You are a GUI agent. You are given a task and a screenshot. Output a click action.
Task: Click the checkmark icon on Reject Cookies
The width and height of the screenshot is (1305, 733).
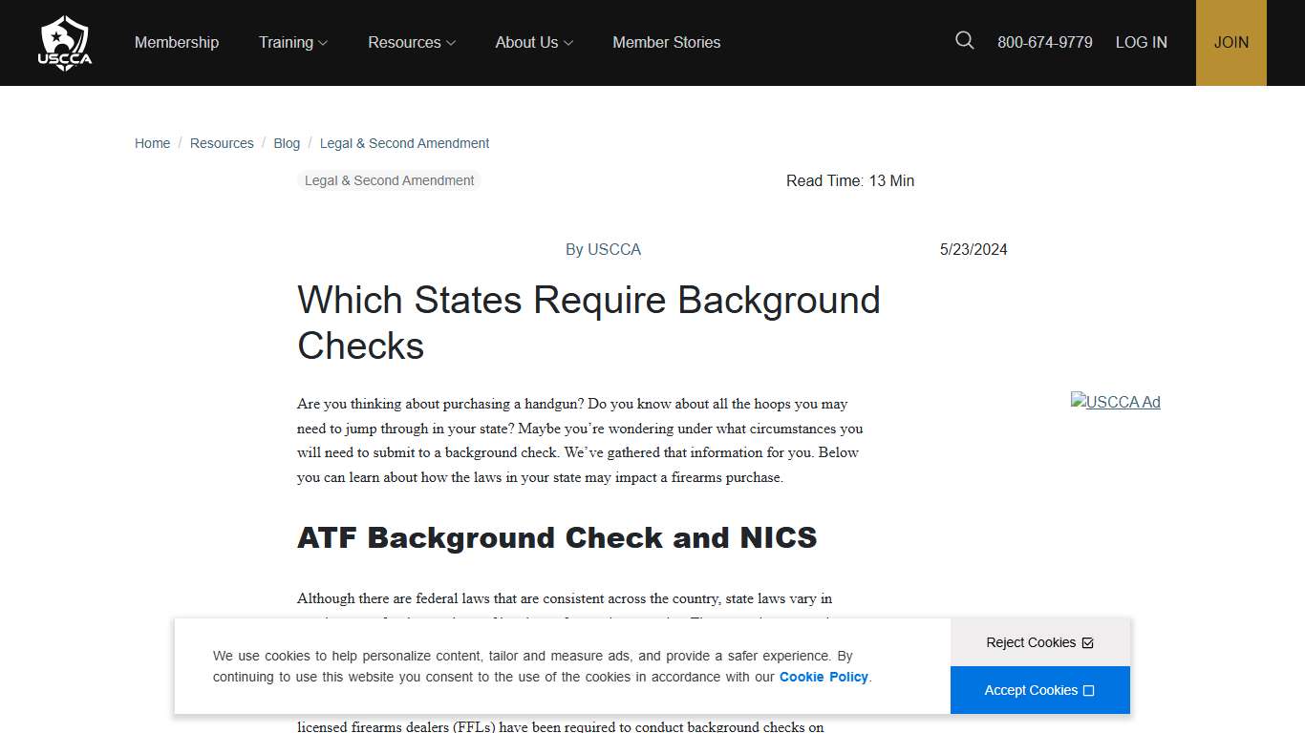click(1088, 642)
